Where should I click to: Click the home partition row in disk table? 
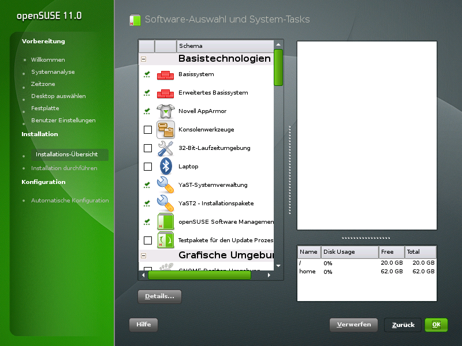pos(367,272)
